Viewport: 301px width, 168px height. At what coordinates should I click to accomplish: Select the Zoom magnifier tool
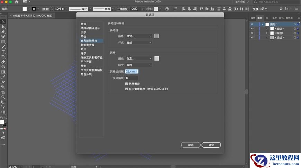click(x=3, y=97)
